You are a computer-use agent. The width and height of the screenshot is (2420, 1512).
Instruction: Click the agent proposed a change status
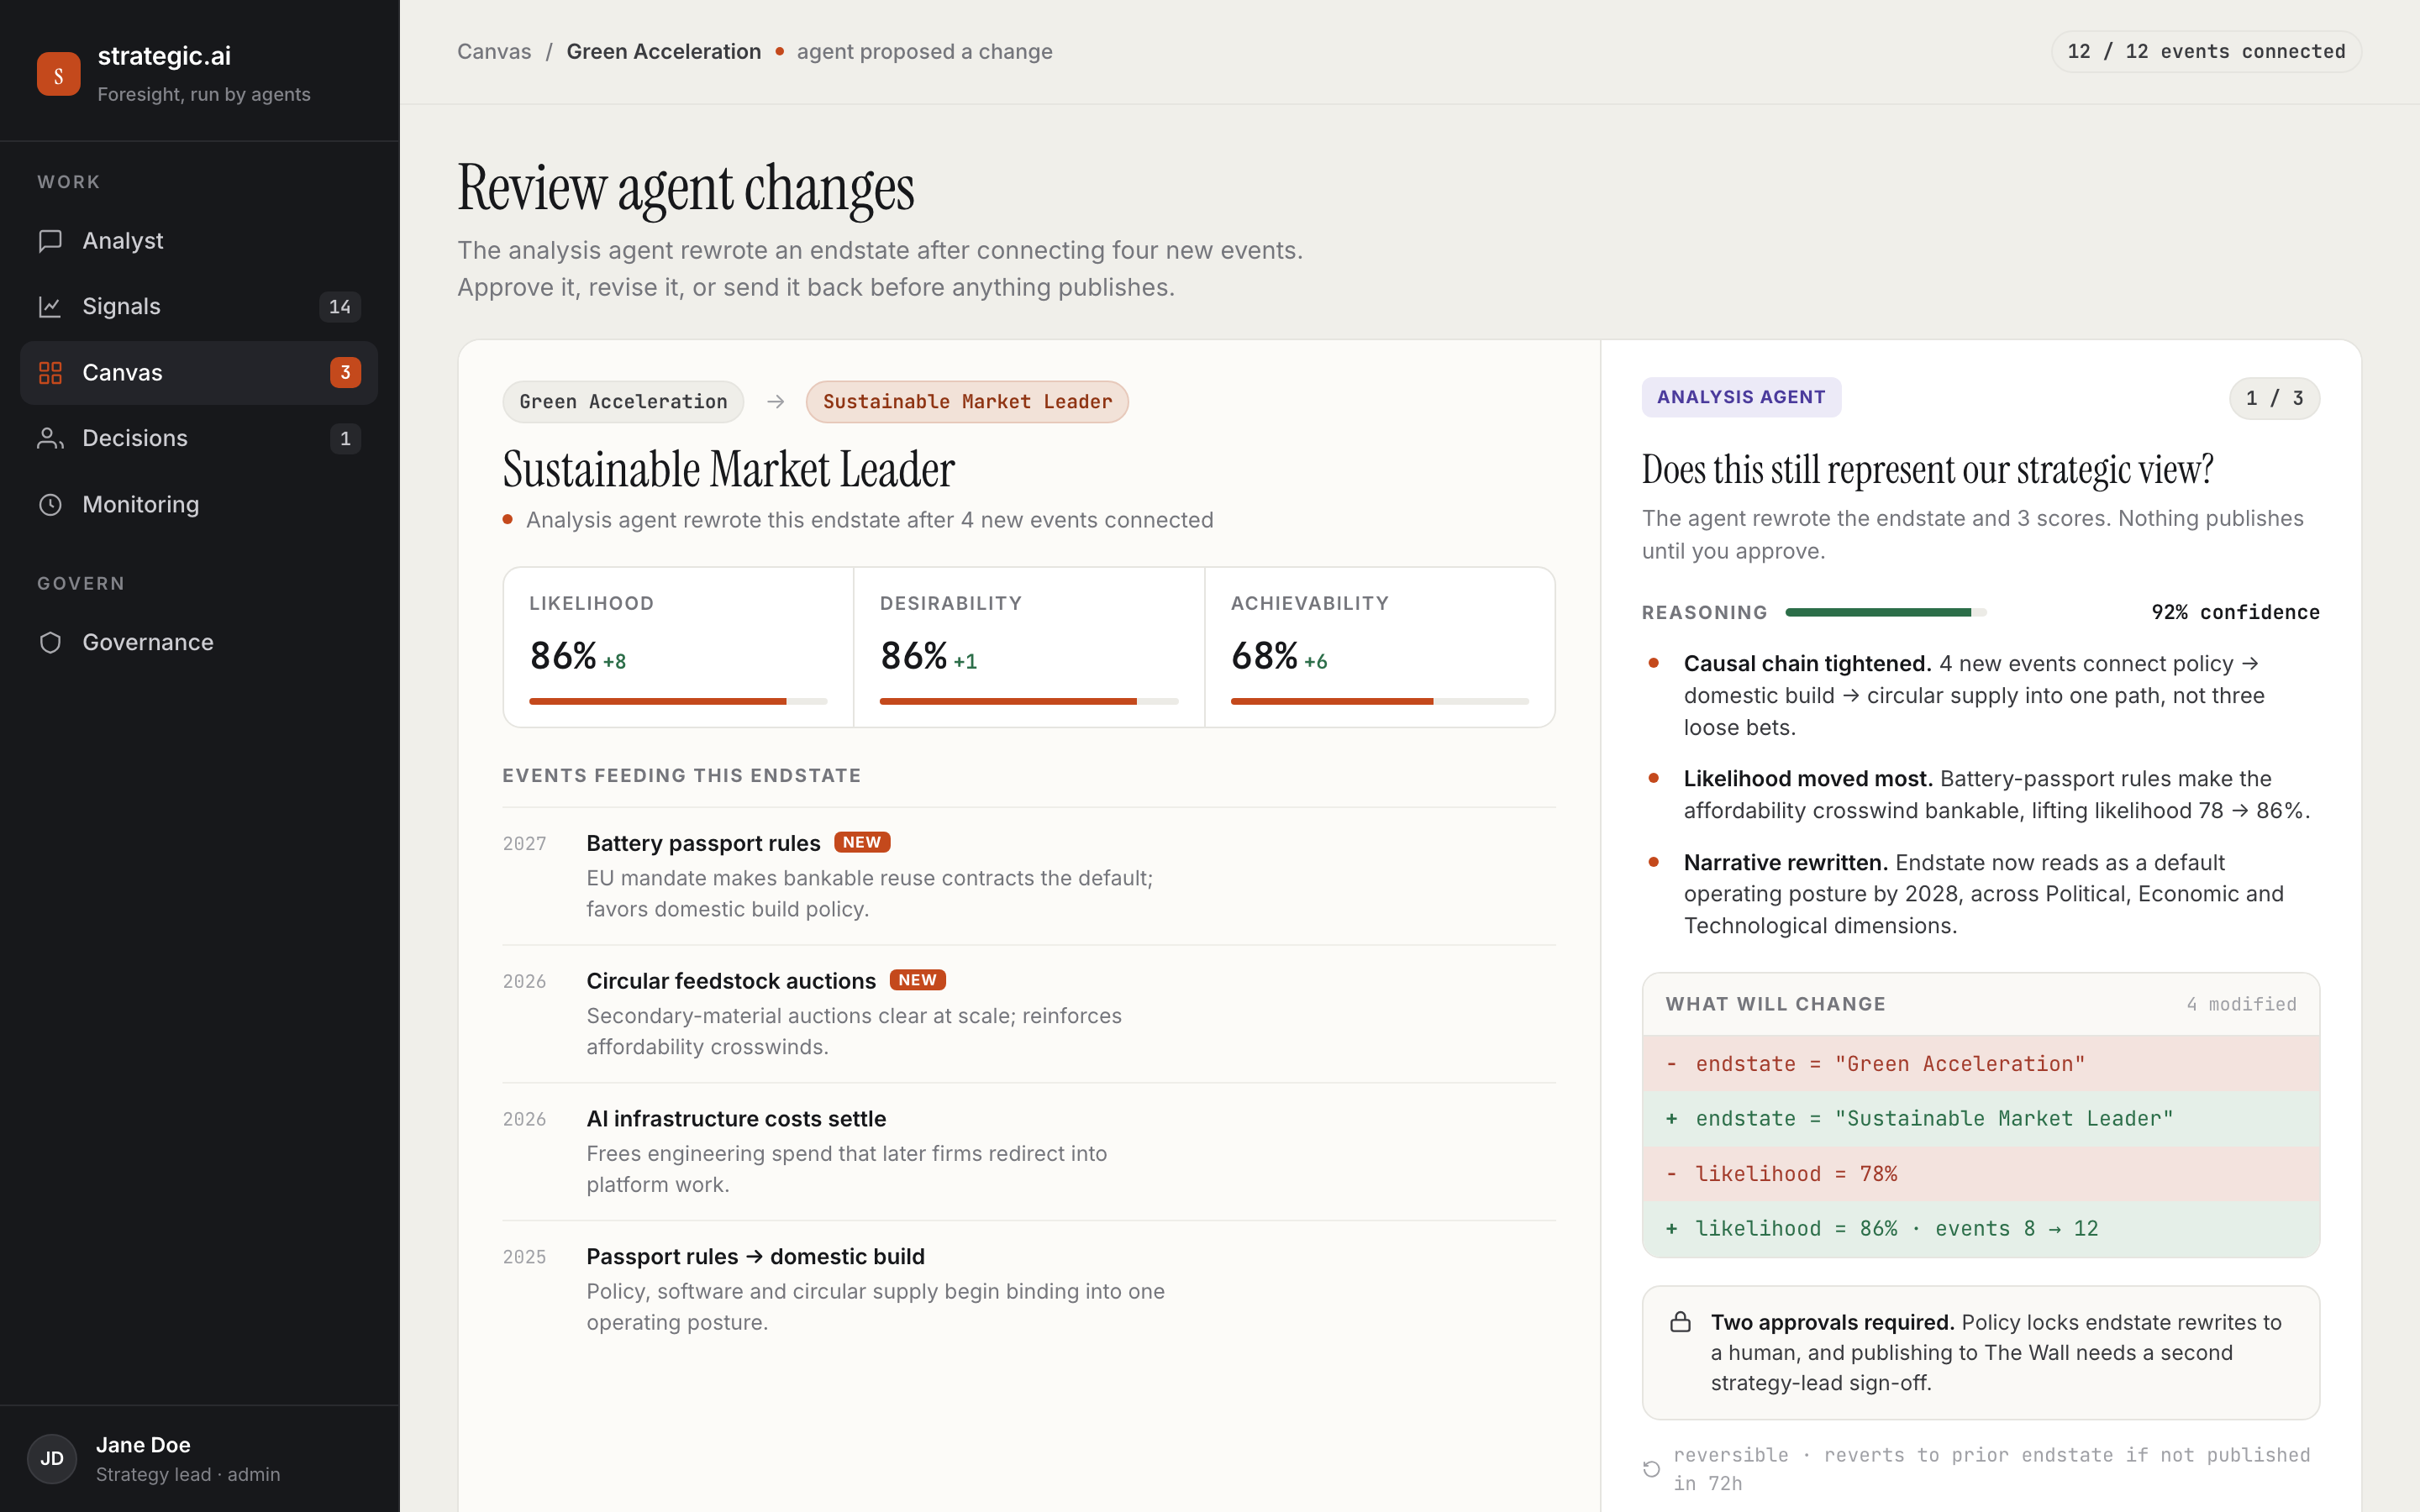tap(924, 52)
